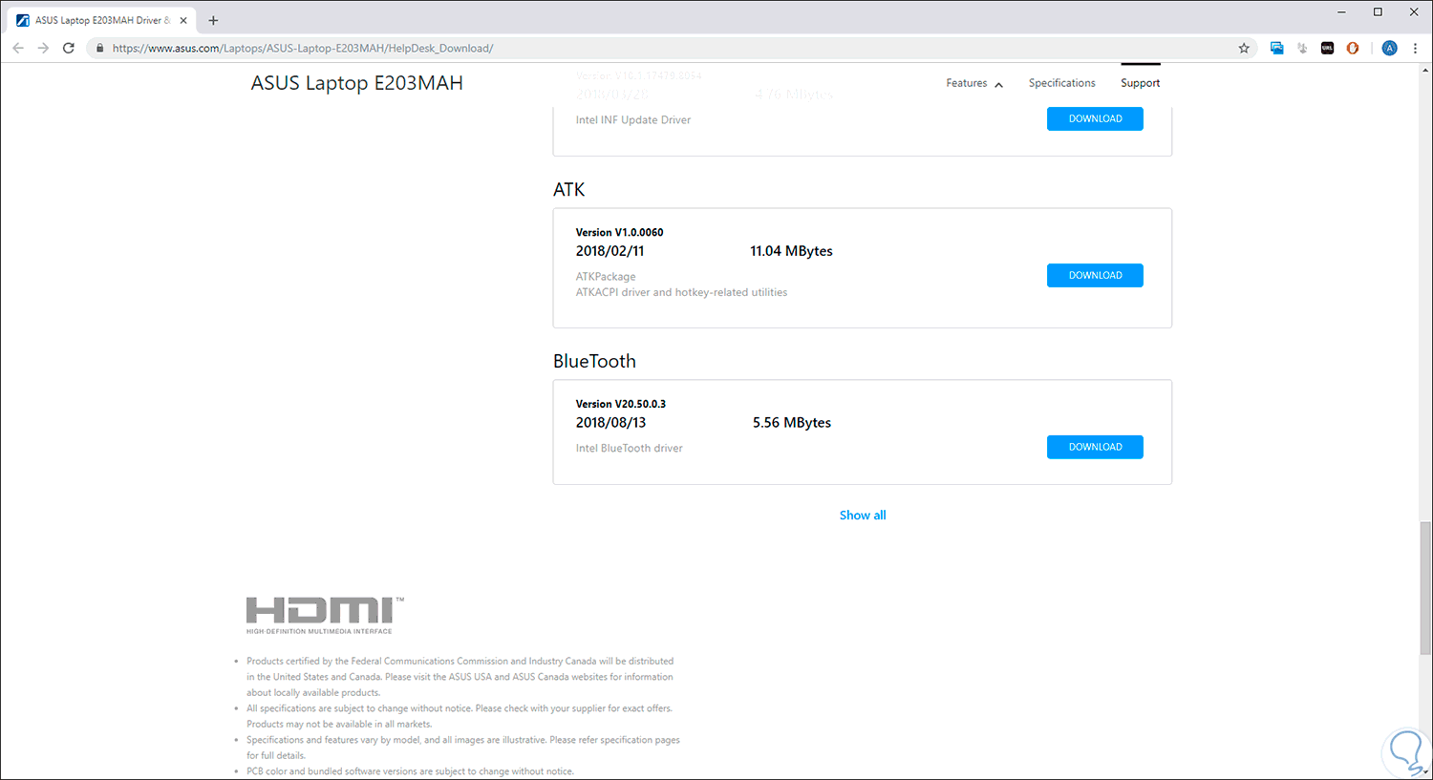Go back to the previous page

(x=18, y=48)
